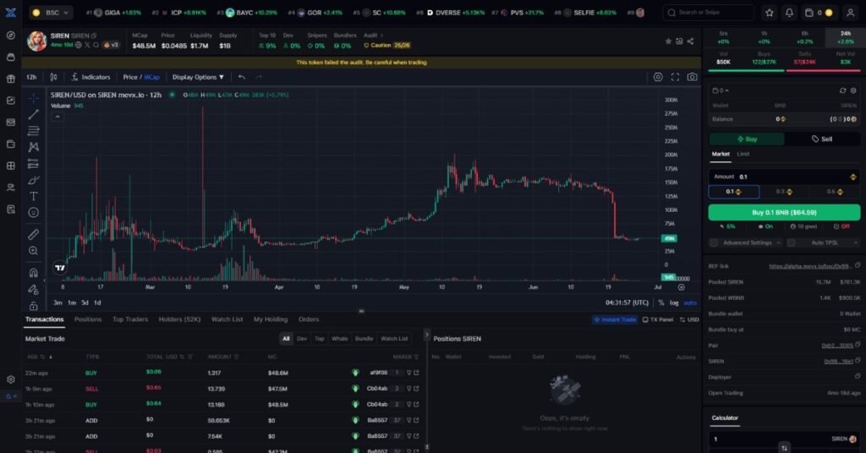The width and height of the screenshot is (866, 453).
Task: Select the 0.3 BNB preset amount
Action: (784, 192)
